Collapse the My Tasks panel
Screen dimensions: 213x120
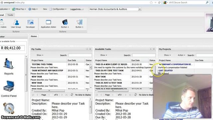pyautogui.click(x=87, y=49)
